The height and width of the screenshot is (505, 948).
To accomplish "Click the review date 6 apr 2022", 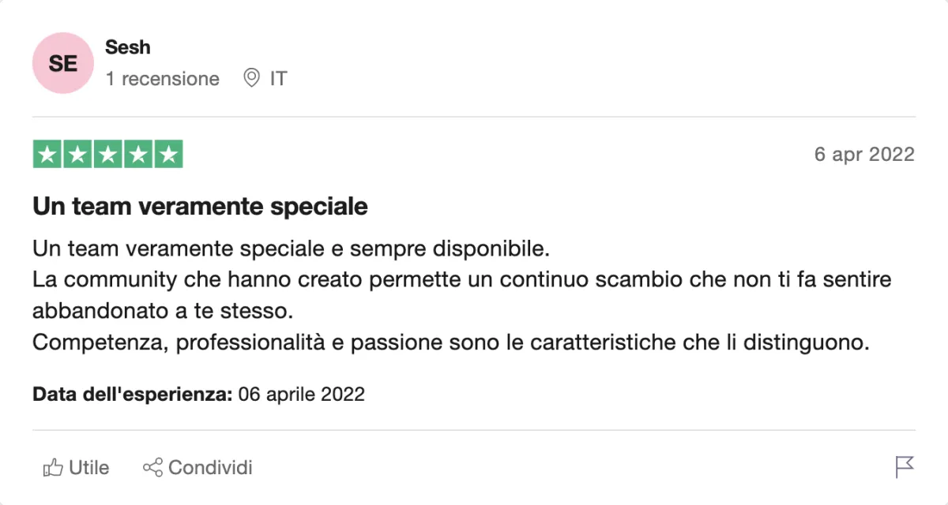I will tap(864, 154).
